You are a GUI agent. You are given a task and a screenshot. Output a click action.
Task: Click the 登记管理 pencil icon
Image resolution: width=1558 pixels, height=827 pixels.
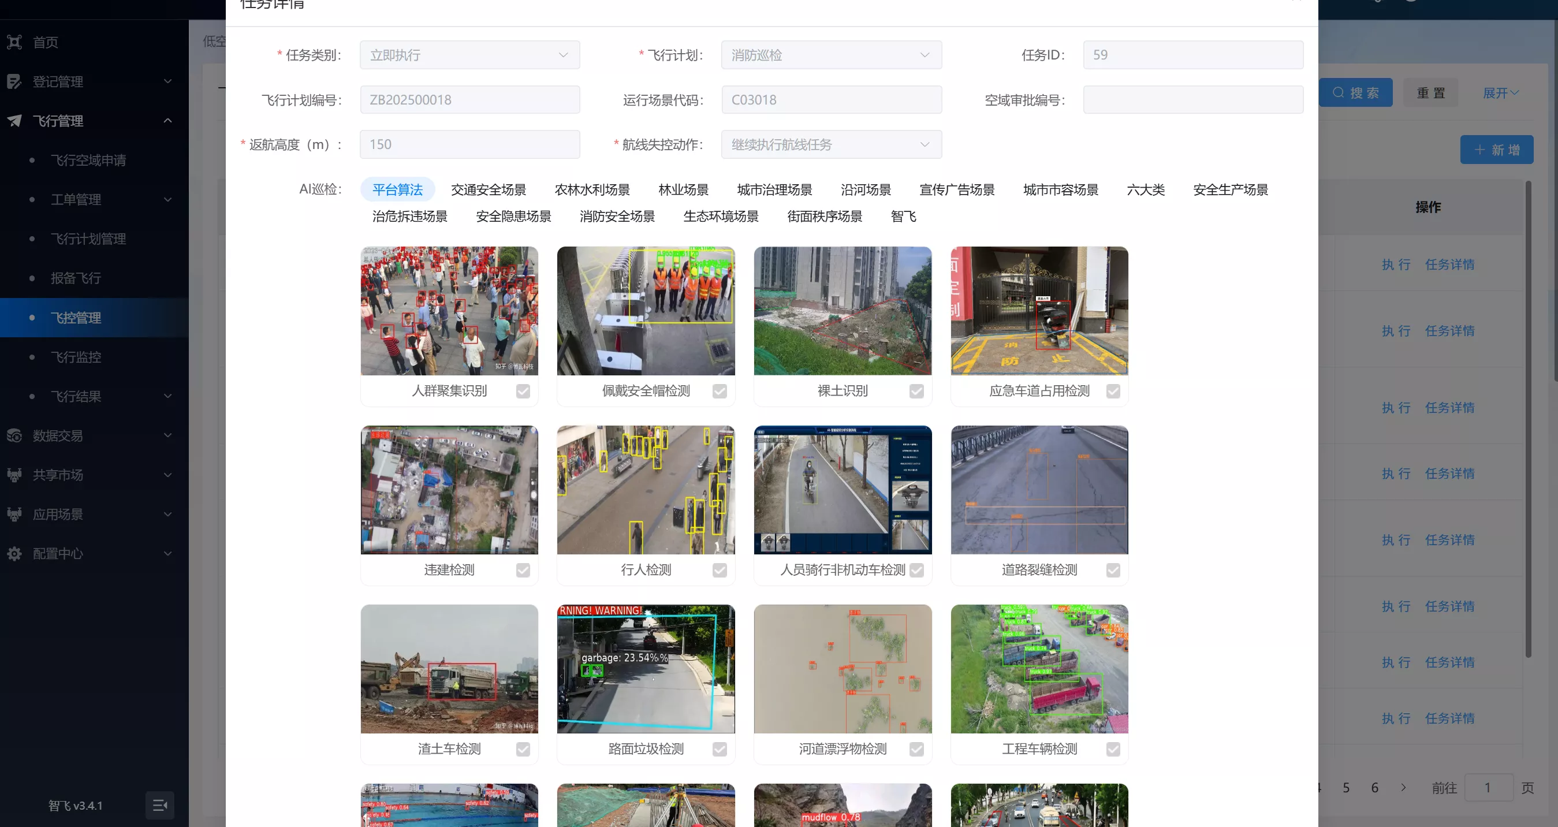click(14, 81)
